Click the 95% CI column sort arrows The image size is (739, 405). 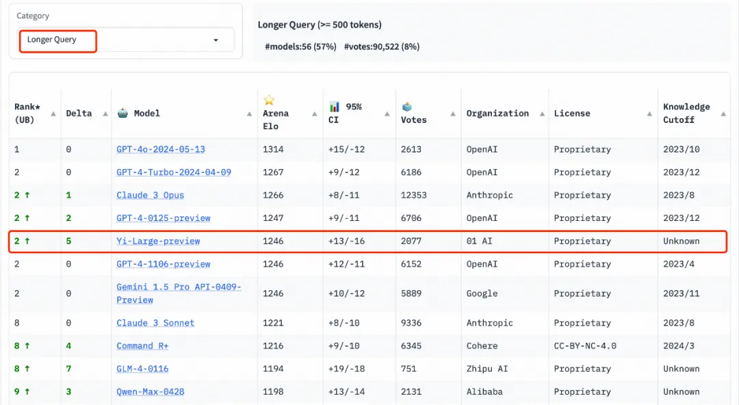tap(387, 114)
